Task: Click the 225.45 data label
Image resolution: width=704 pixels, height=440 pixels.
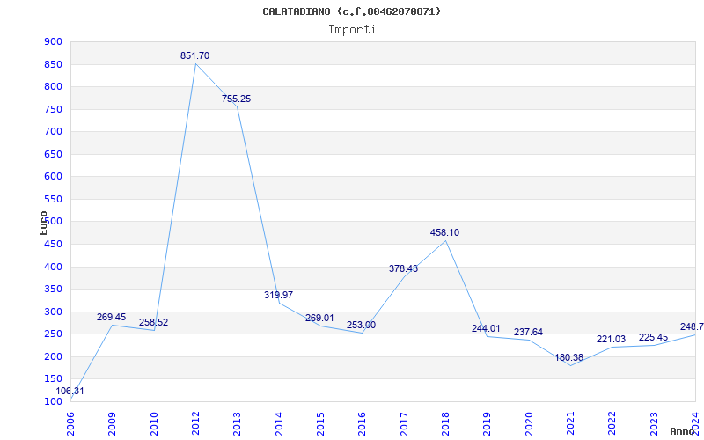Action: (653, 337)
